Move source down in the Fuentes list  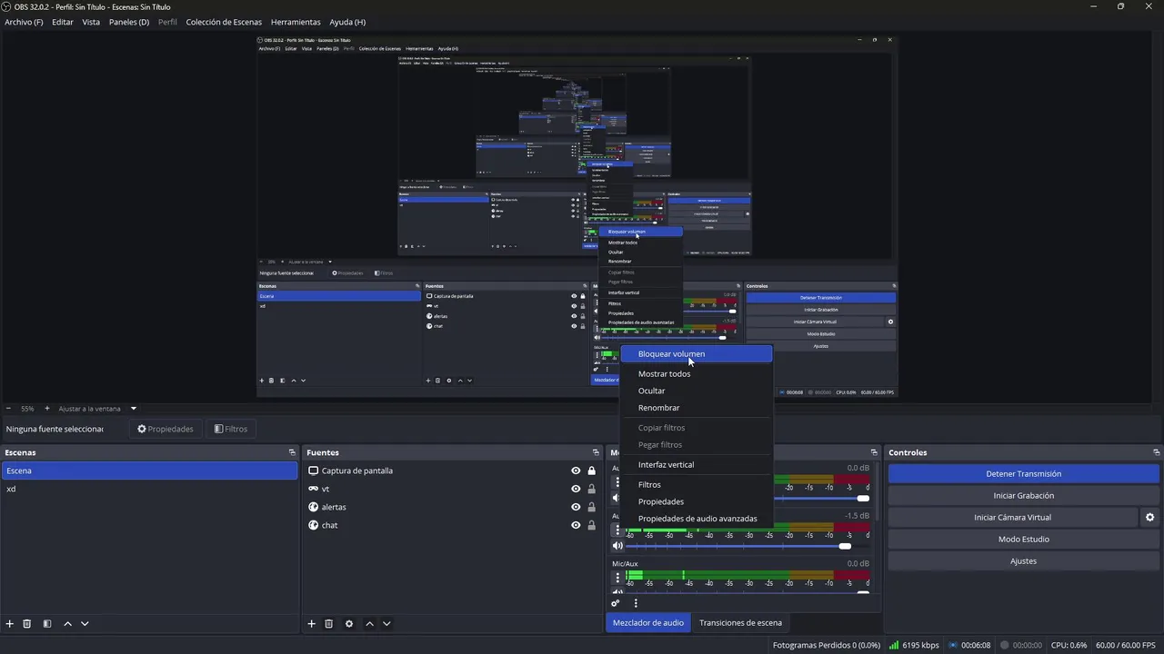tap(386, 624)
